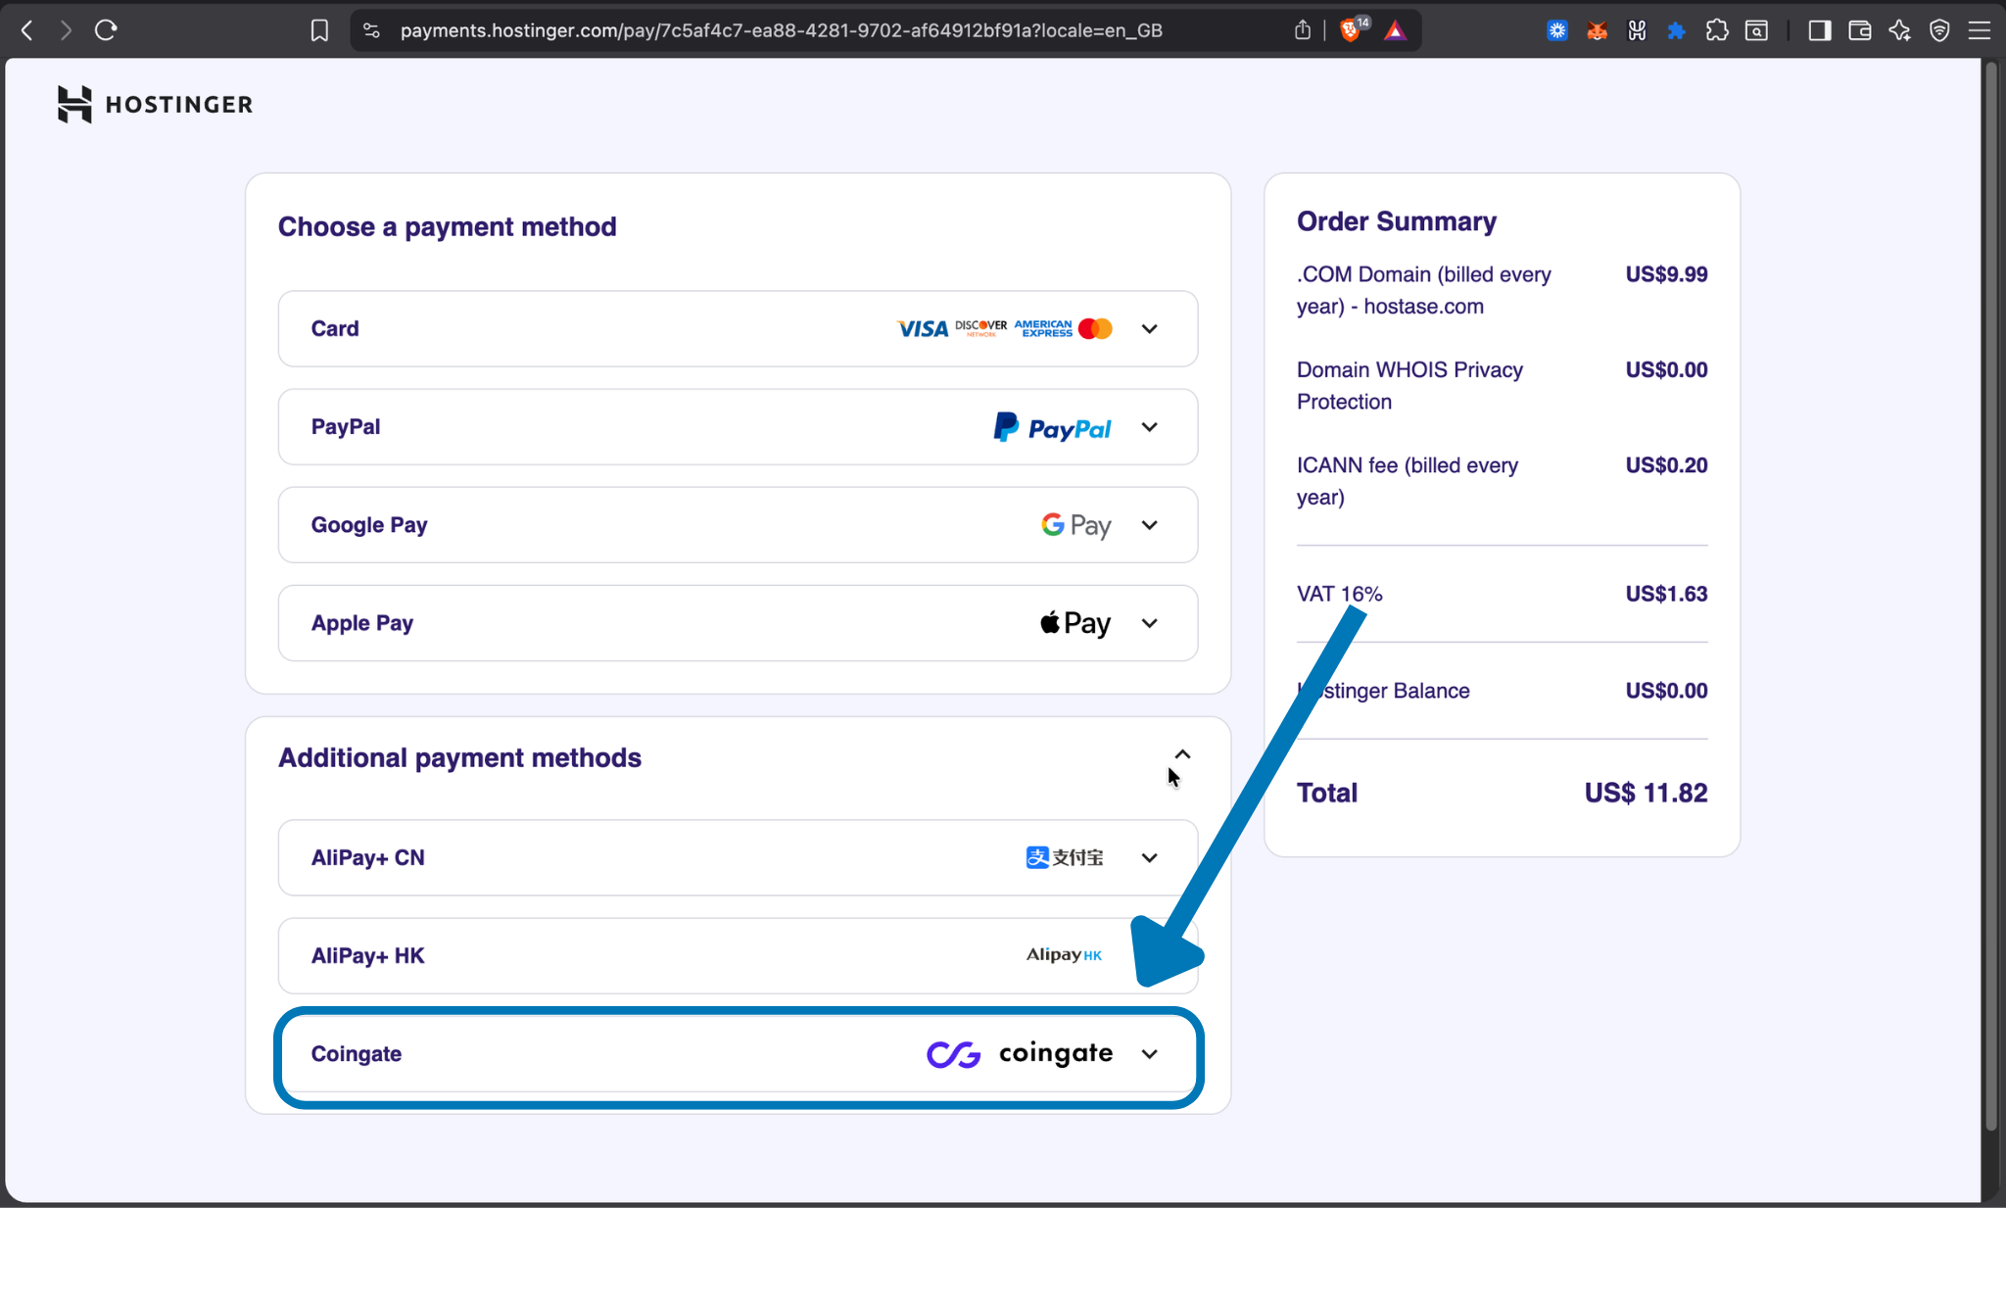
Task: Select the AliPay+ HK option label
Action: coord(368,956)
